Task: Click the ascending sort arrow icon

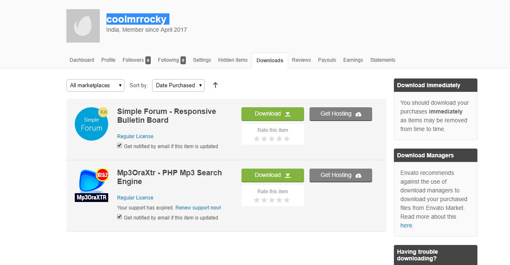Action: (216, 85)
